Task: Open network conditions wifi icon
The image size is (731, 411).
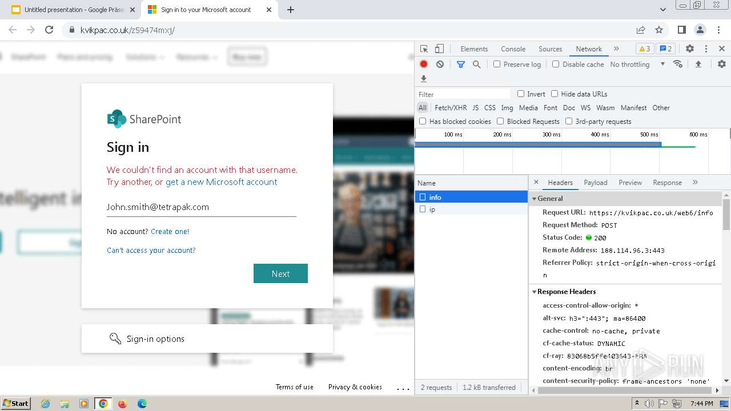Action: [678, 65]
